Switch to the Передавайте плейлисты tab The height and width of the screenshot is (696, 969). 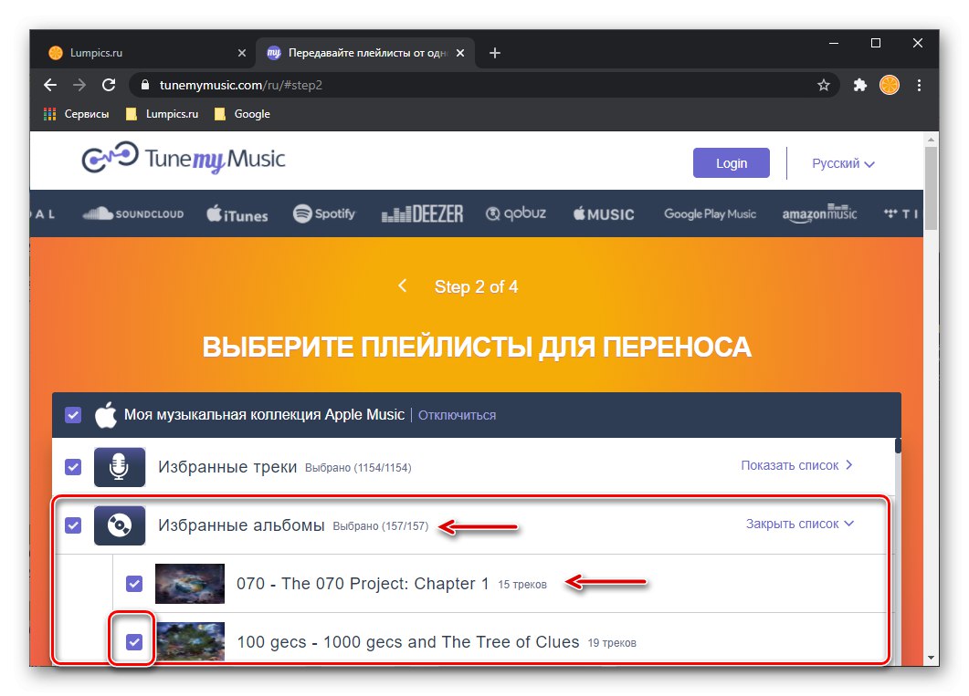[365, 53]
